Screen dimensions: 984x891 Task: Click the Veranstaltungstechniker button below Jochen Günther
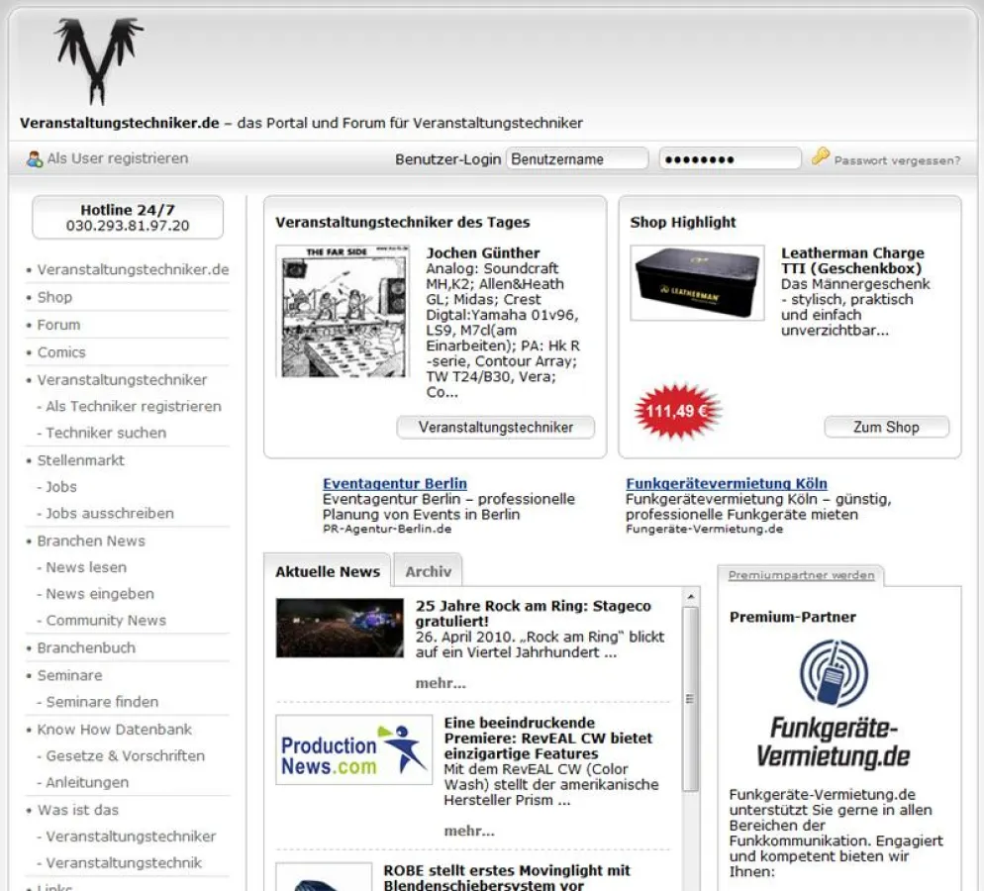pos(495,426)
